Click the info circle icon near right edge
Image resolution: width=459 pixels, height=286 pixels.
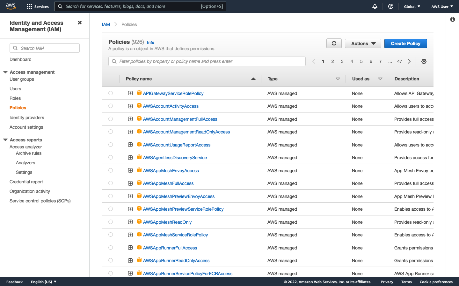pos(452,19)
